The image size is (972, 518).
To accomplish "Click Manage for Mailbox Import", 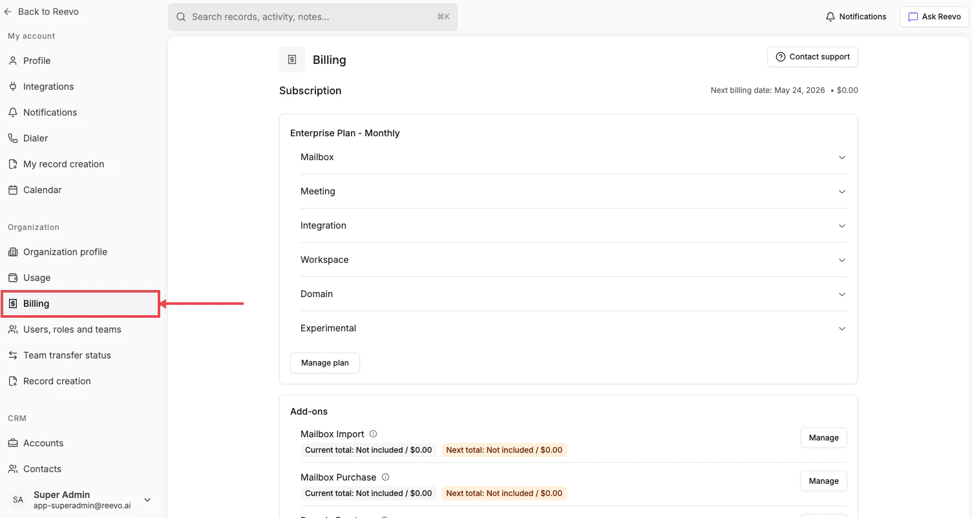I will [823, 438].
